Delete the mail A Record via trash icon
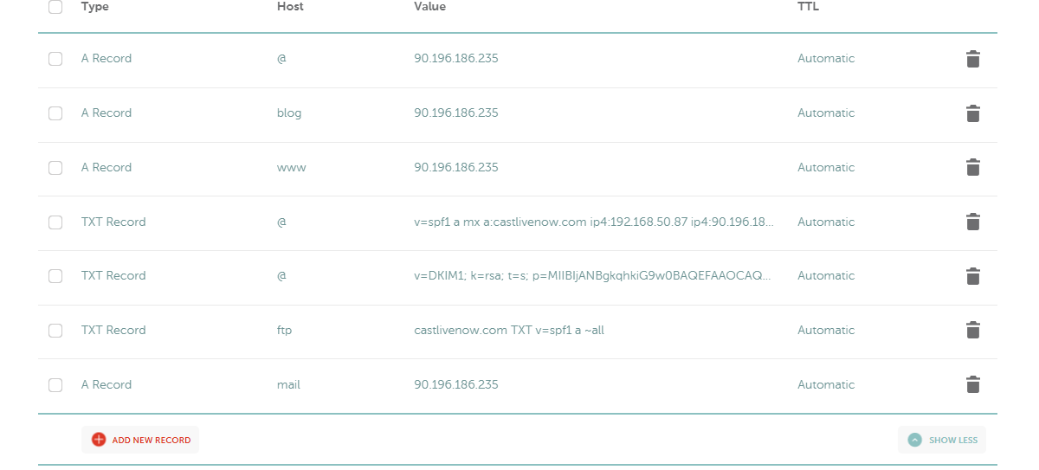Image resolution: width=1039 pixels, height=470 pixels. pyautogui.click(x=973, y=384)
